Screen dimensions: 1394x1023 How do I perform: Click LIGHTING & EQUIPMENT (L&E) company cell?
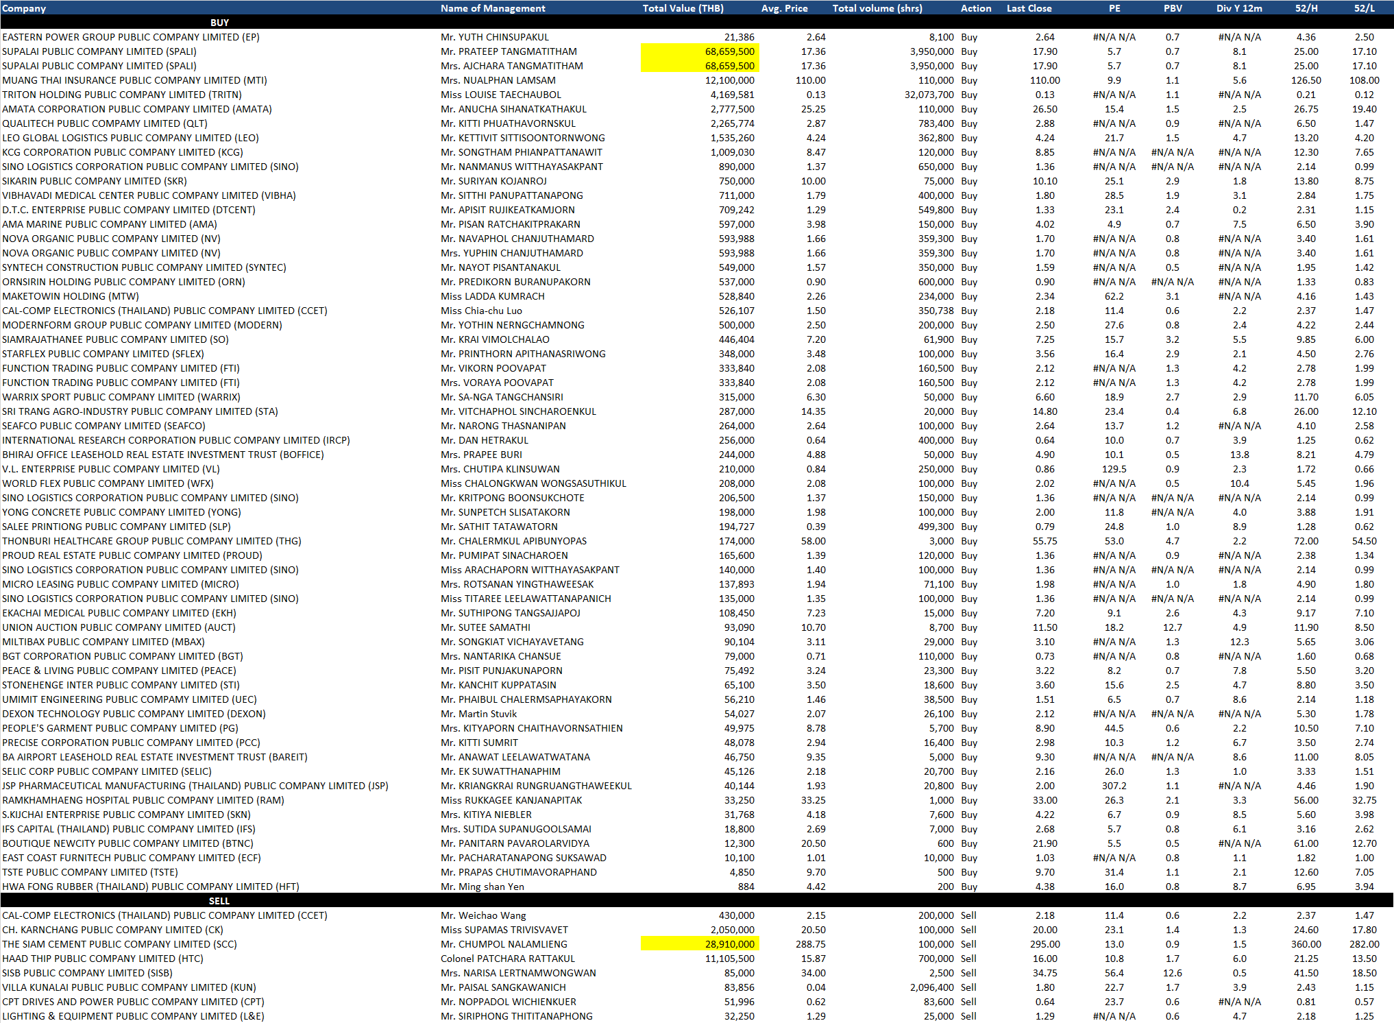[133, 1016]
